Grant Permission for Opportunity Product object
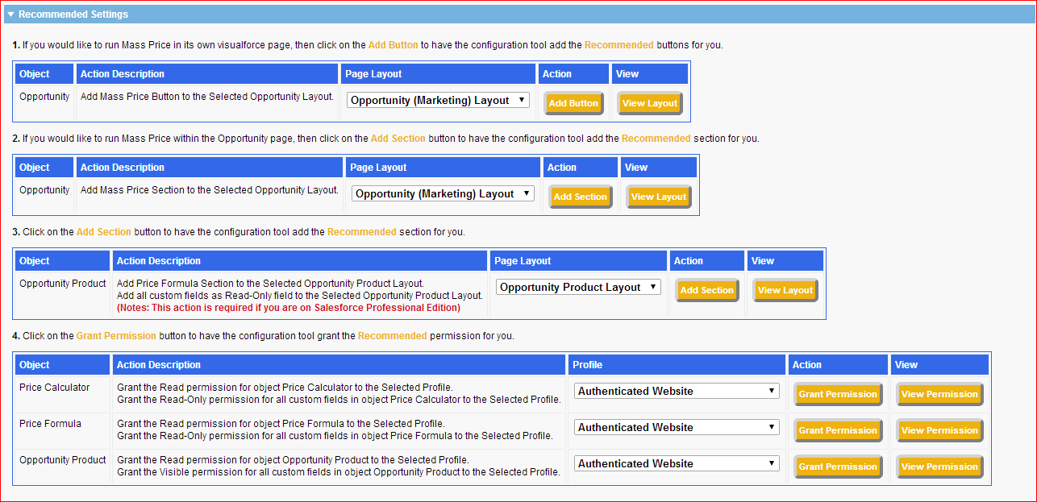The width and height of the screenshot is (1037, 502). [x=838, y=467]
